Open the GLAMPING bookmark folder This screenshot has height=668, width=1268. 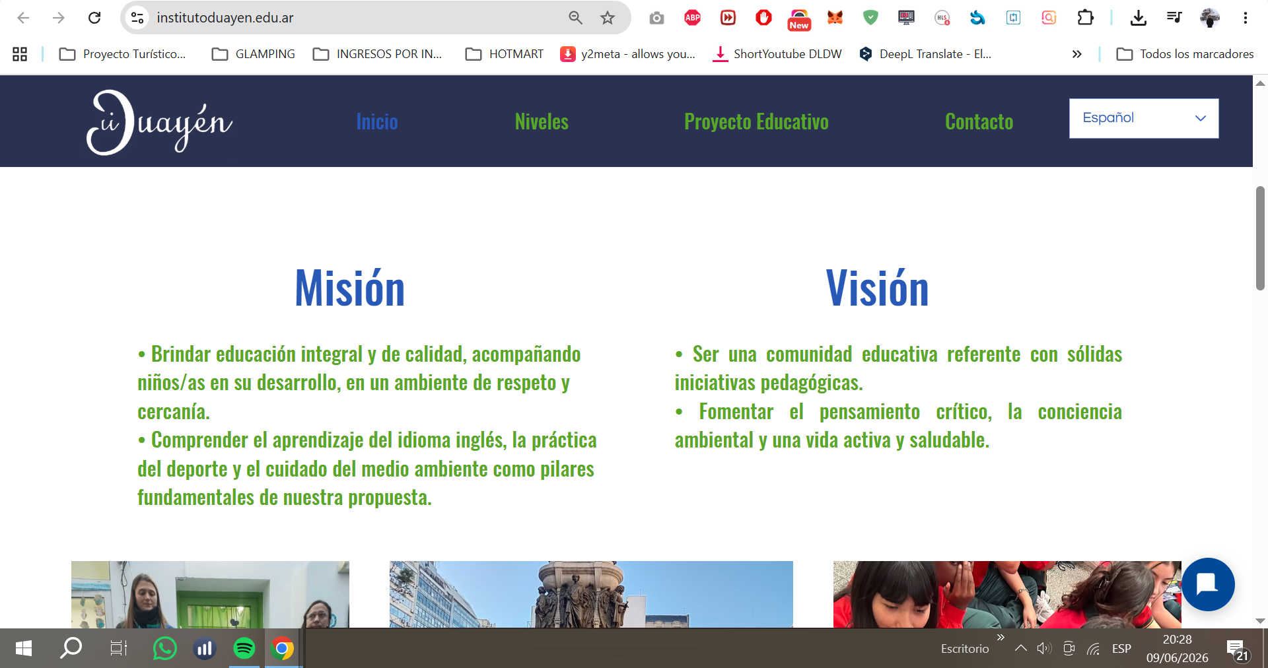coord(254,54)
